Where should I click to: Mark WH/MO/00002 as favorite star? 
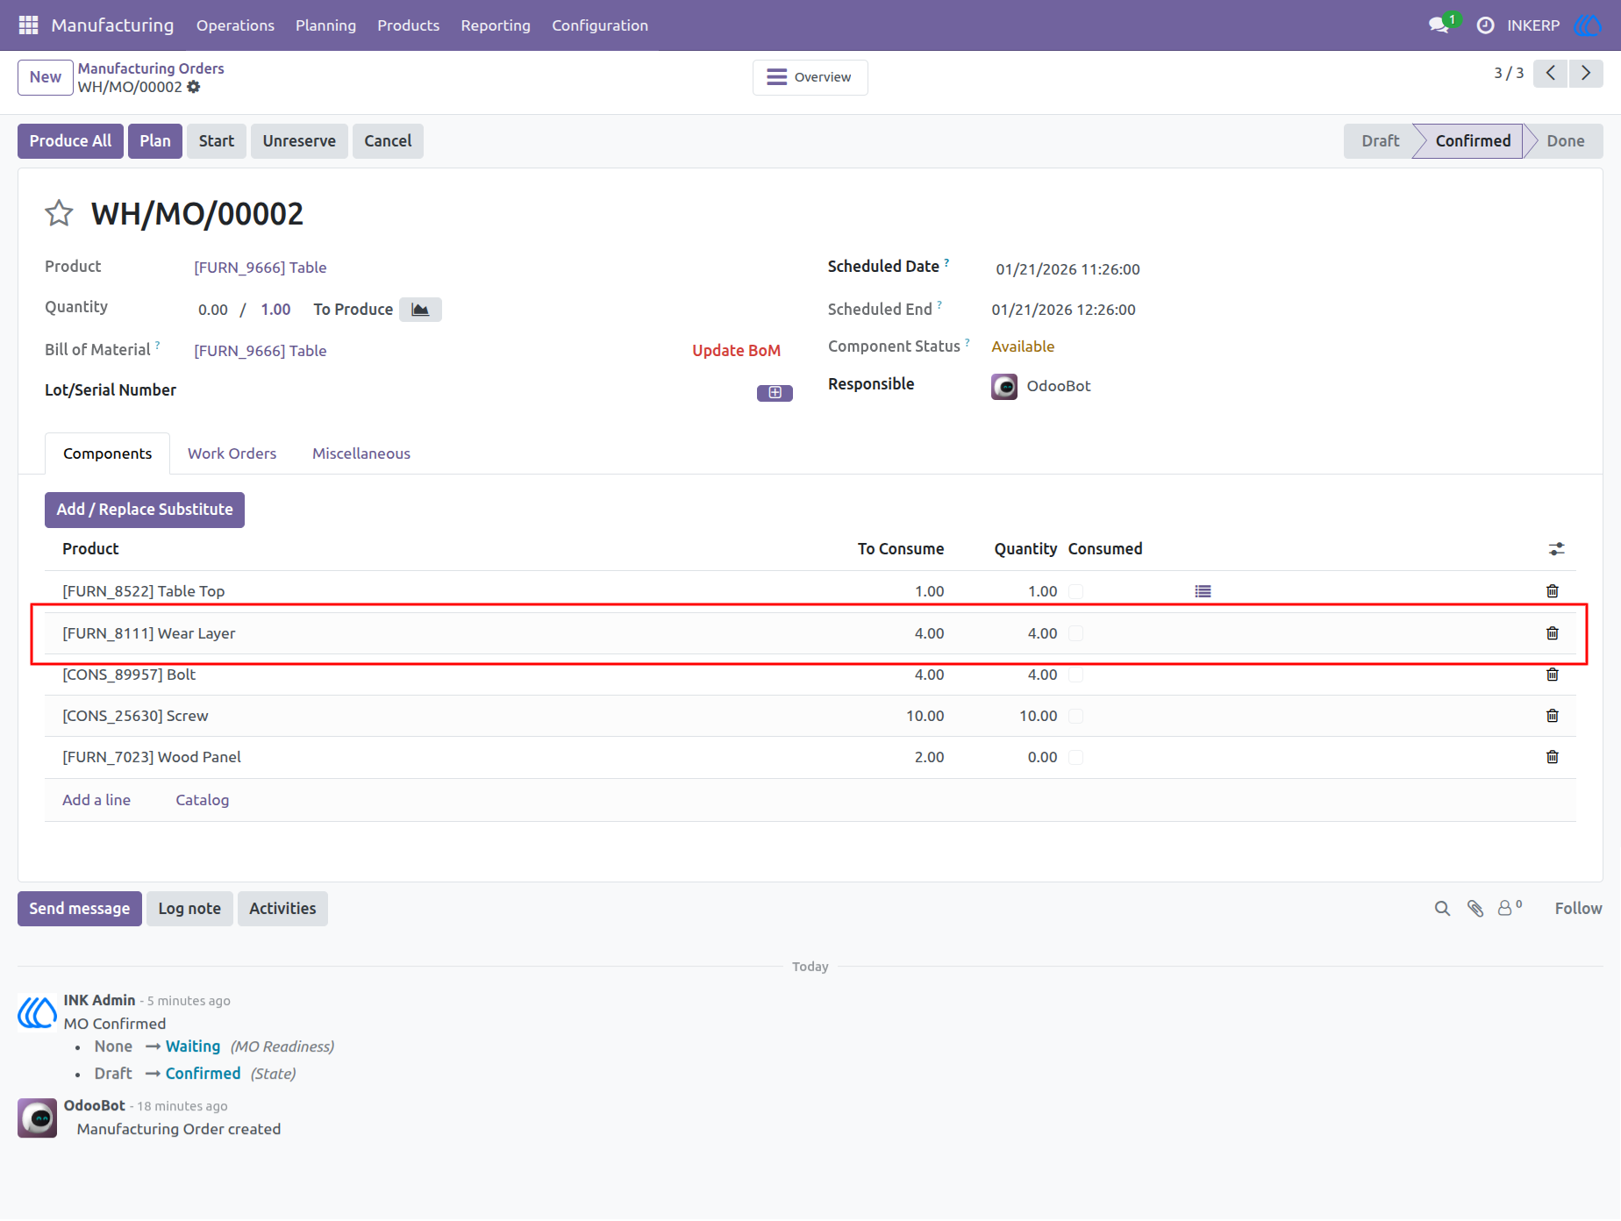tap(59, 213)
